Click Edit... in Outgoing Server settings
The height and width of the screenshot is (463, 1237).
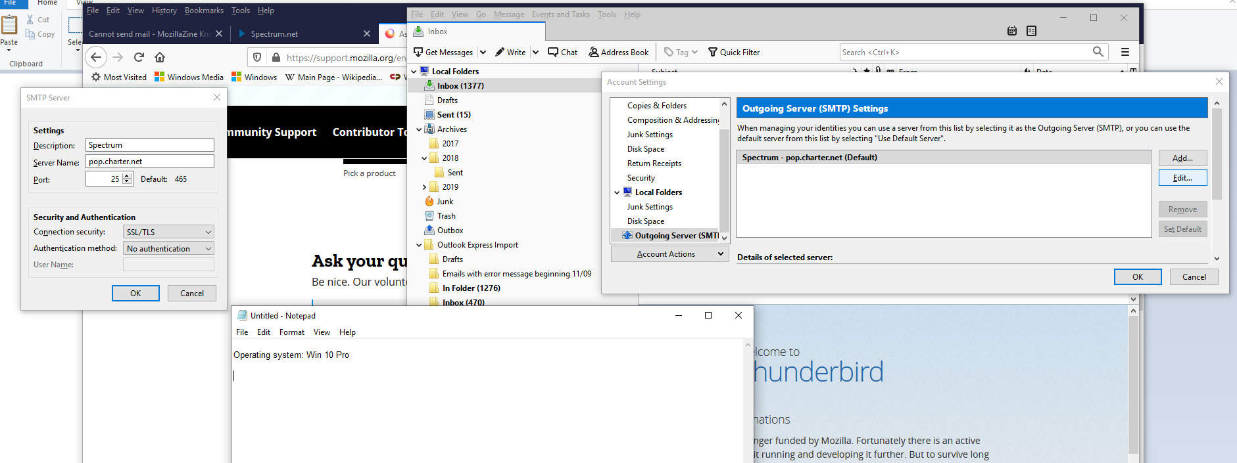tap(1182, 178)
